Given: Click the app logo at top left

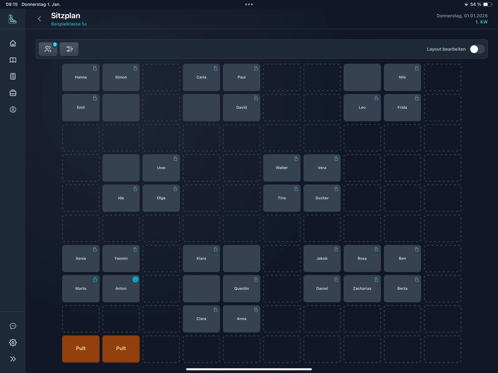Looking at the screenshot, I should pyautogui.click(x=13, y=19).
